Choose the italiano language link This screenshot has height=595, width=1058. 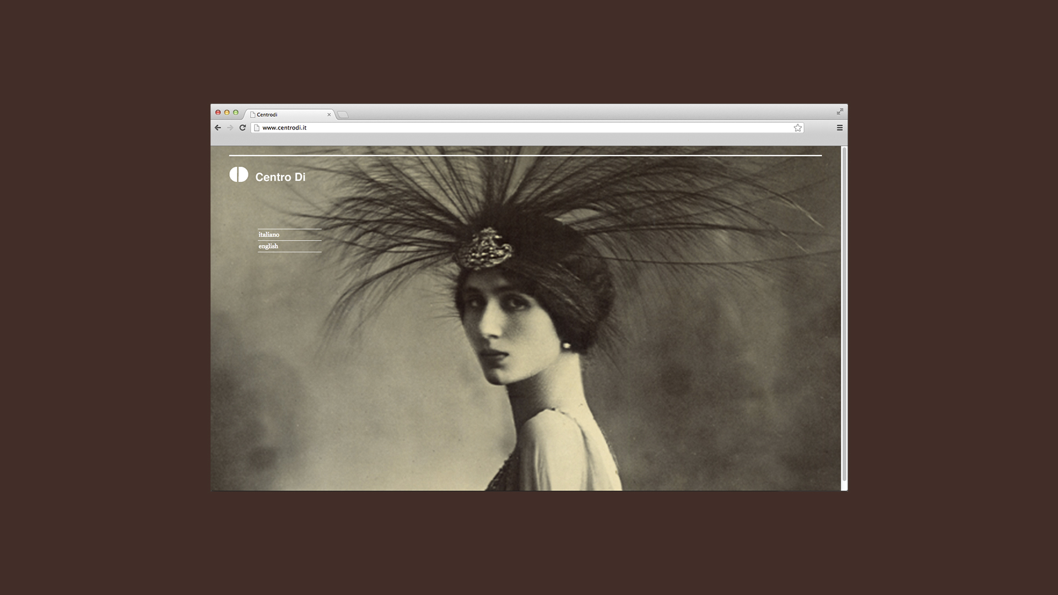(269, 235)
